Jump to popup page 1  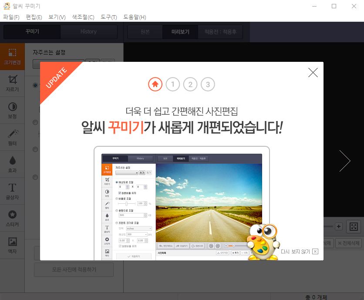pos(173,84)
